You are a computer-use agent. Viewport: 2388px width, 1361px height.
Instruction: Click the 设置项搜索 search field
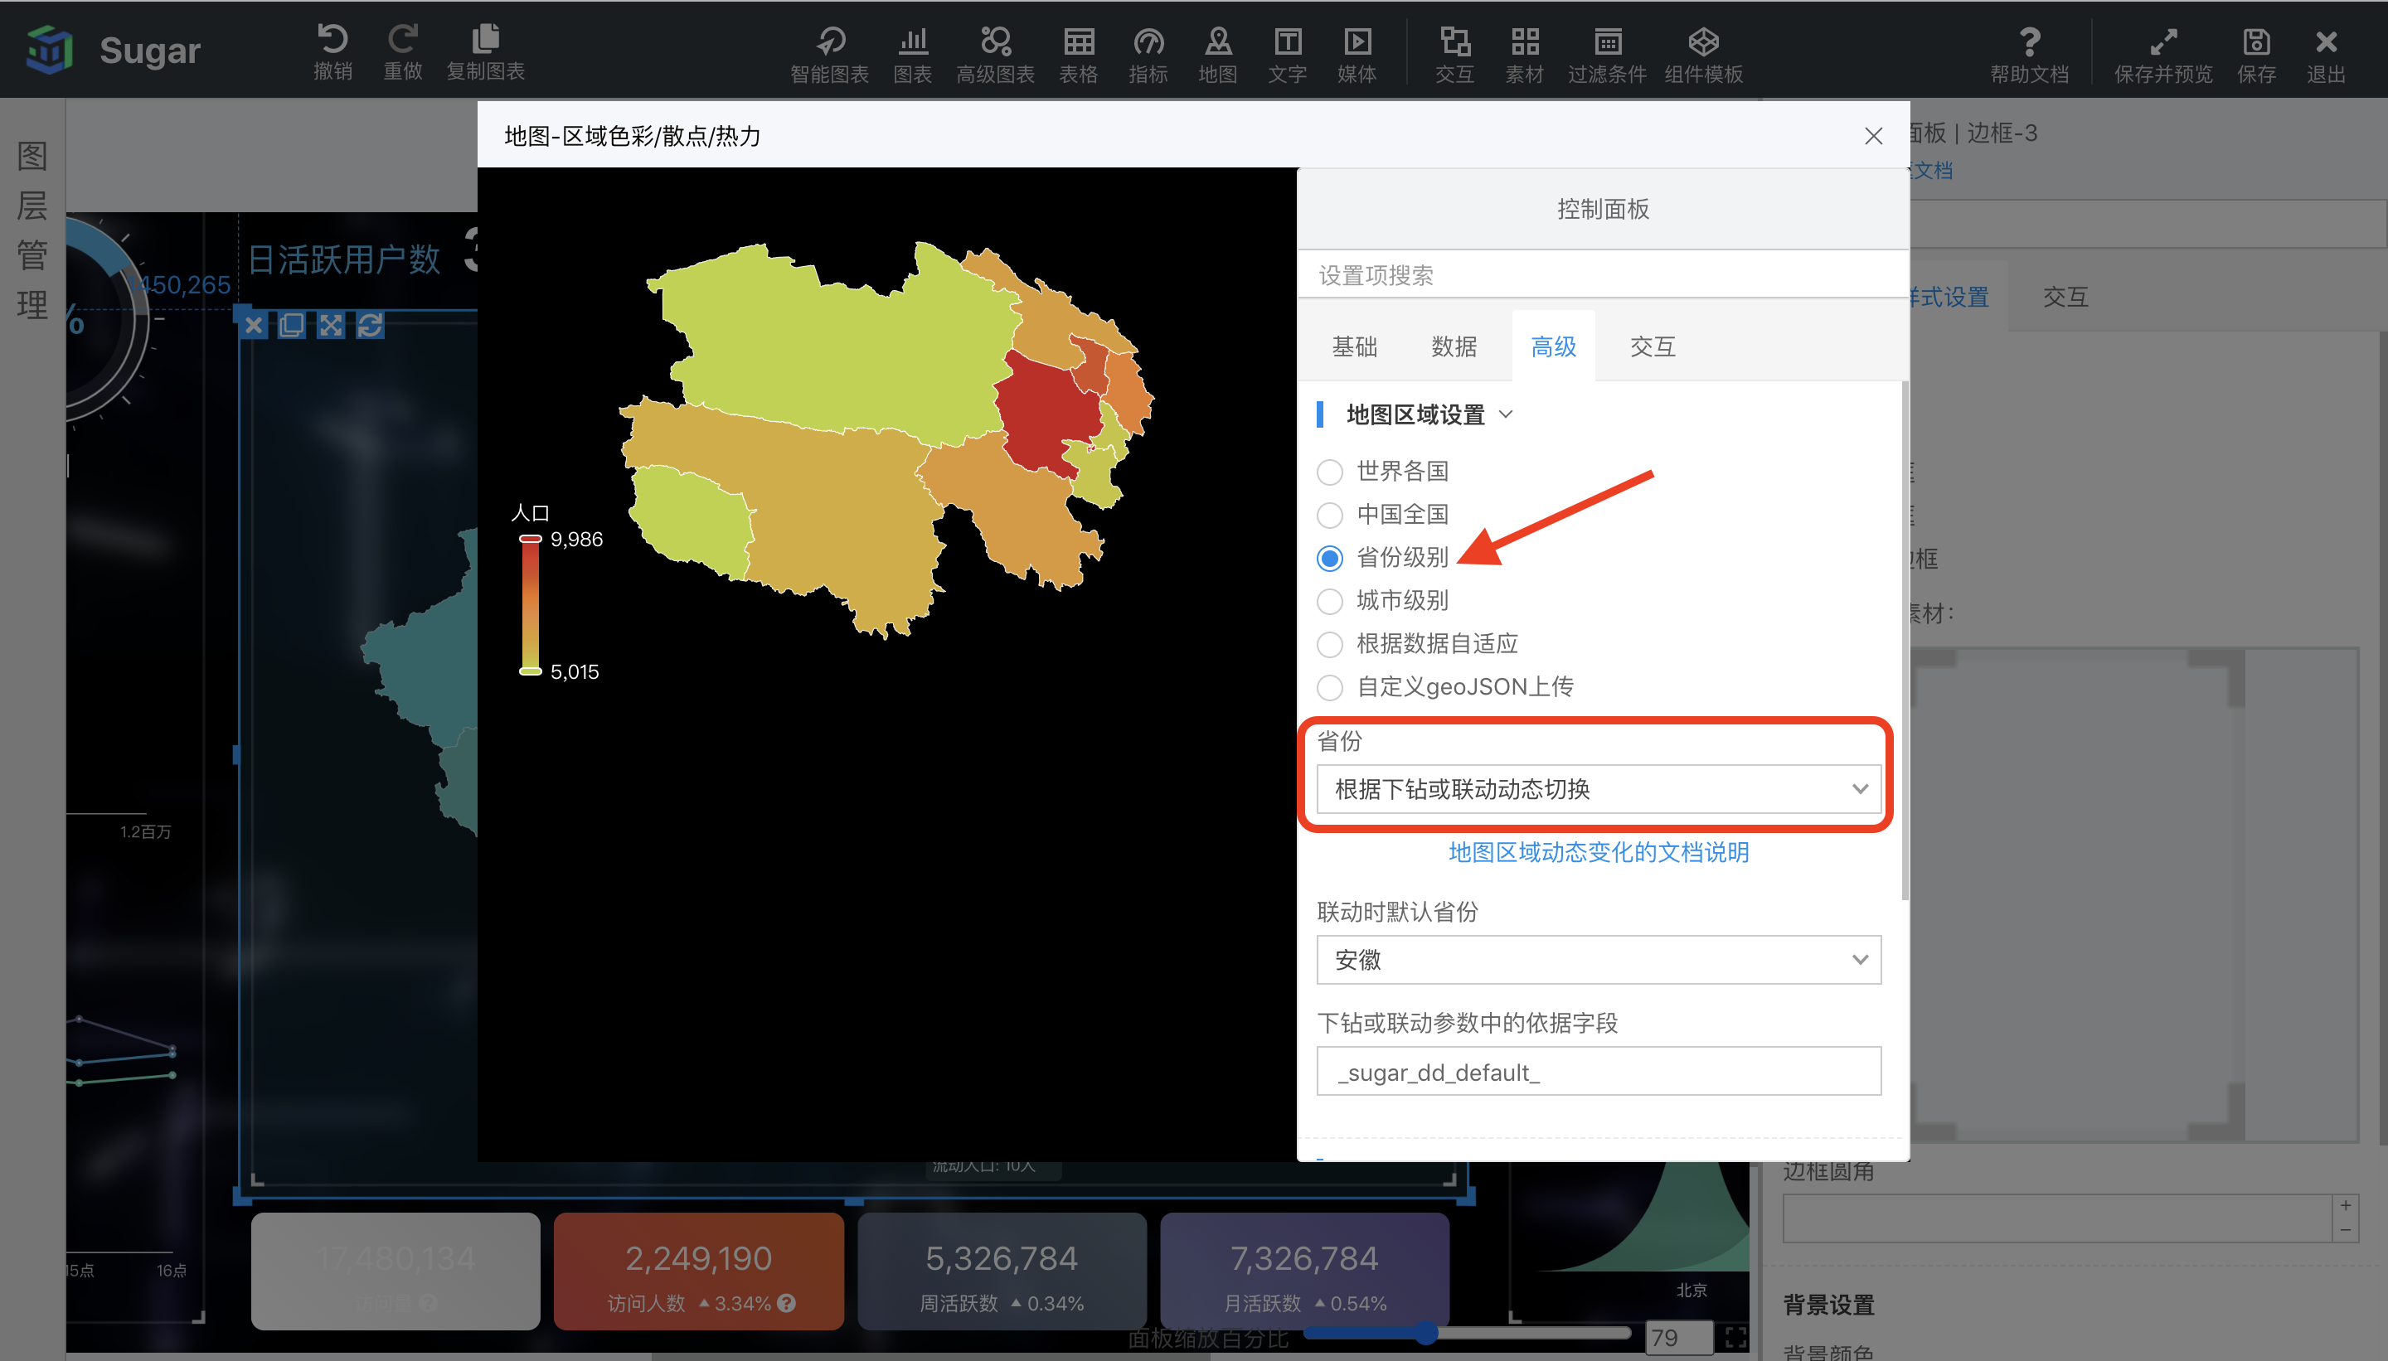pos(1602,275)
